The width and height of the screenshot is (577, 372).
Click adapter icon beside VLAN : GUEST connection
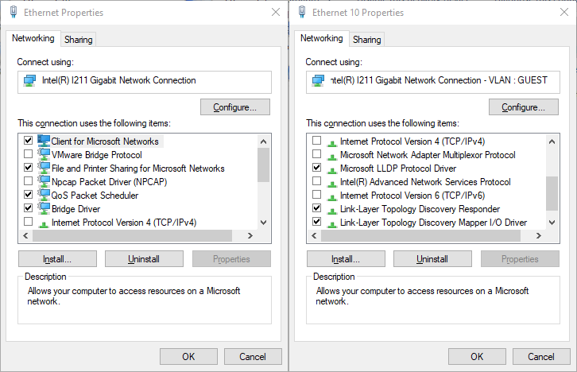[319, 80]
